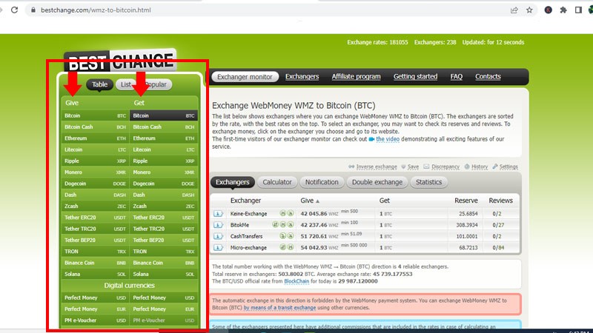Bookmark this page with the star icon
The height and width of the screenshot is (333, 593).
point(529,10)
